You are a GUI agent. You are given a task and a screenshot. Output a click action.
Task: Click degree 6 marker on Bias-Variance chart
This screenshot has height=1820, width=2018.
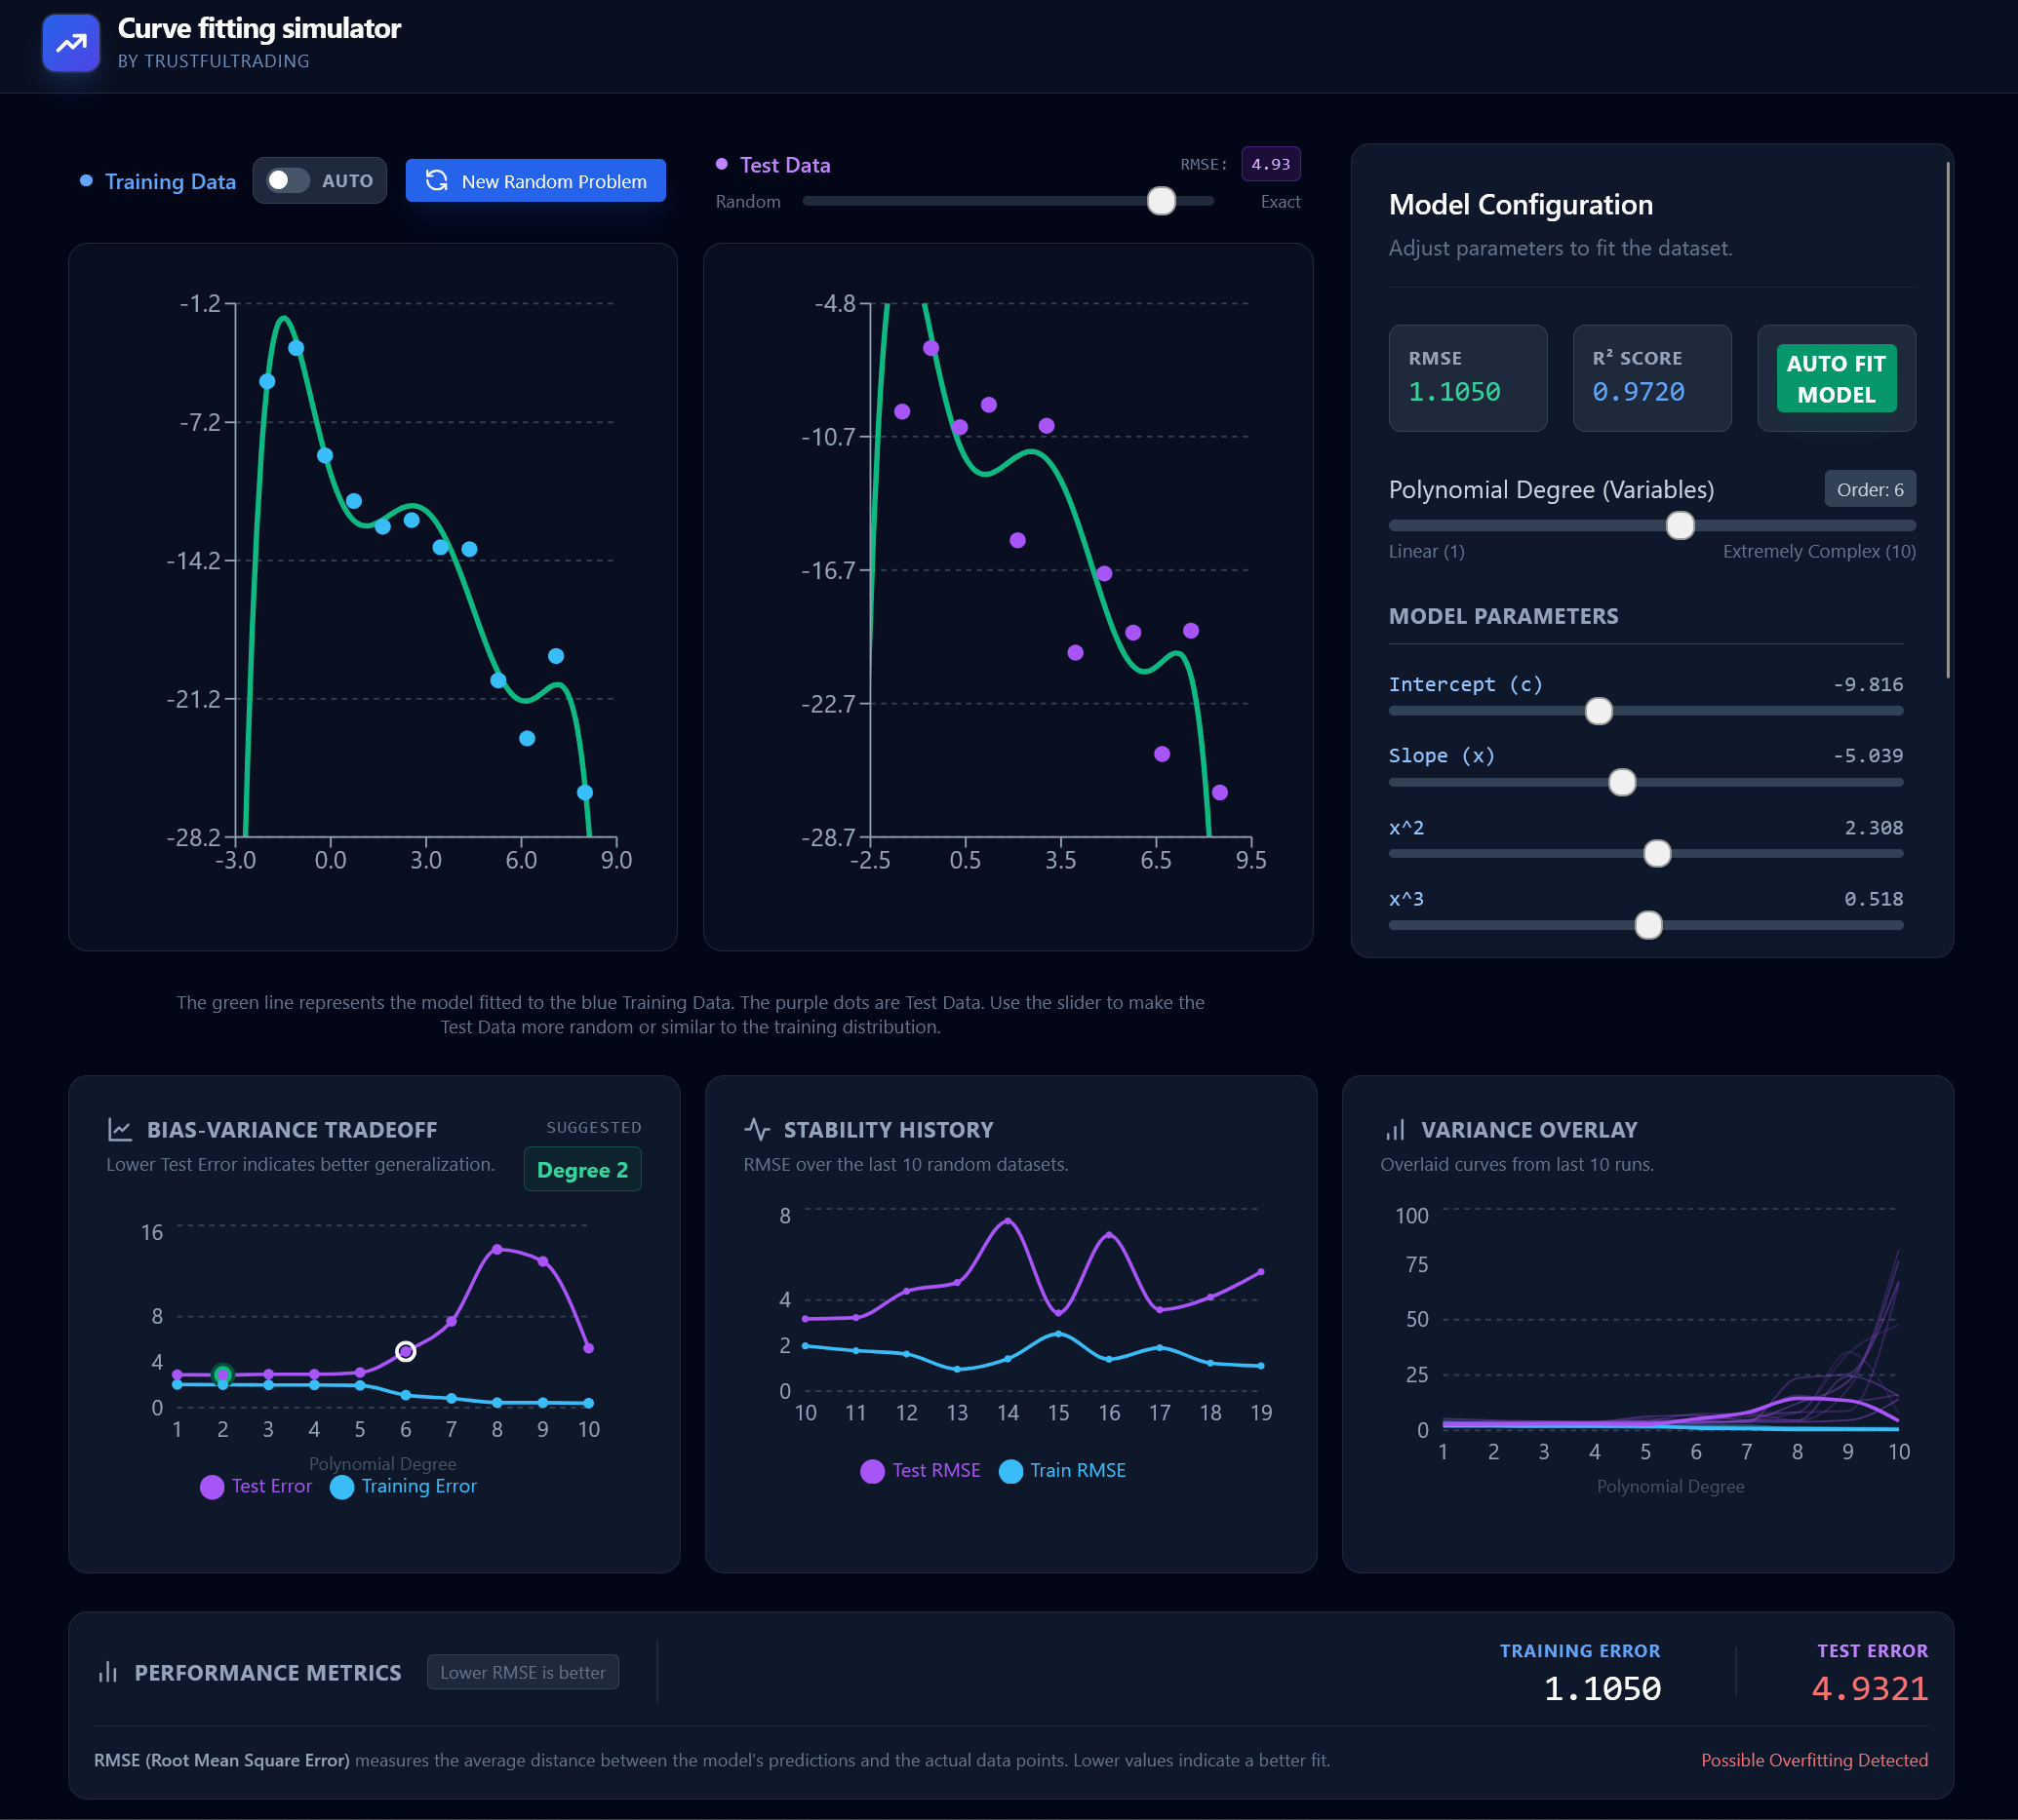(405, 1352)
